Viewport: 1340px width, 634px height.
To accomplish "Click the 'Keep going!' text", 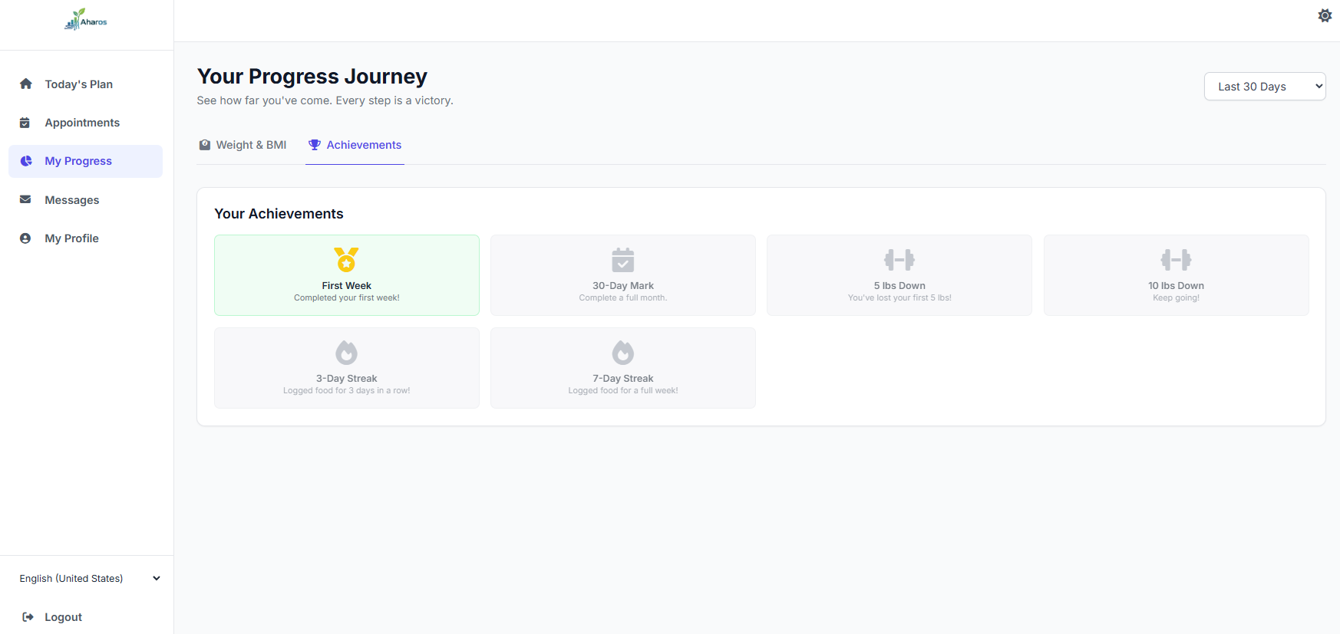I will 1176,298.
